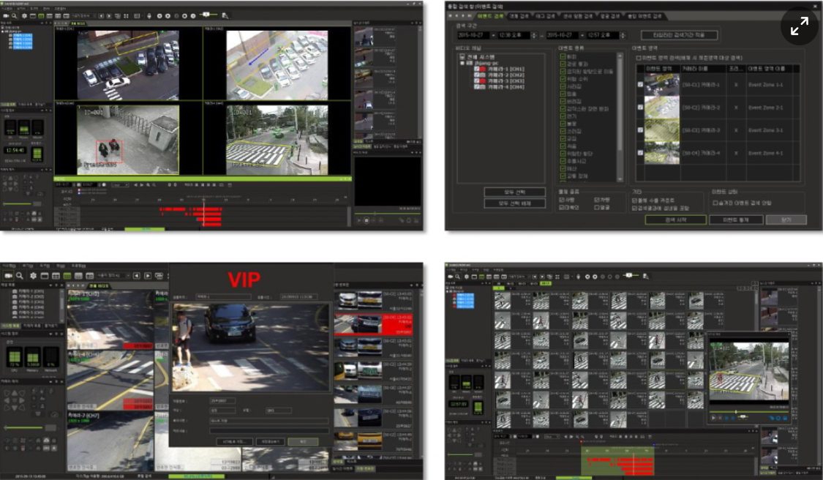Viewport: 823px width, 480px height.
Task: Click the microphone icon in the four-camera live view toolbar
Action: pyautogui.click(x=149, y=16)
